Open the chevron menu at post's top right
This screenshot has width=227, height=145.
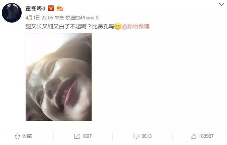point(221,5)
